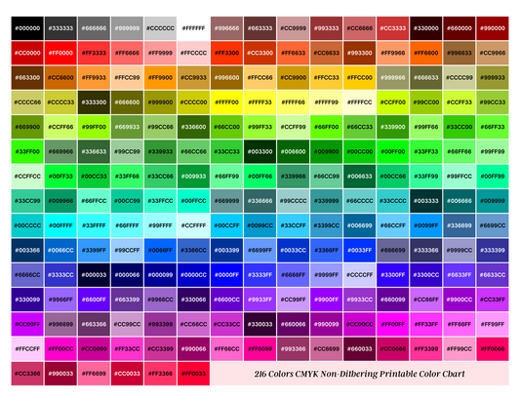The image size is (520, 402).
Task: Select the navy #000033 swatch
Action: 94,275
